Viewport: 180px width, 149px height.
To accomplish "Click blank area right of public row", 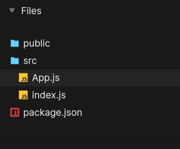I will (115, 43).
